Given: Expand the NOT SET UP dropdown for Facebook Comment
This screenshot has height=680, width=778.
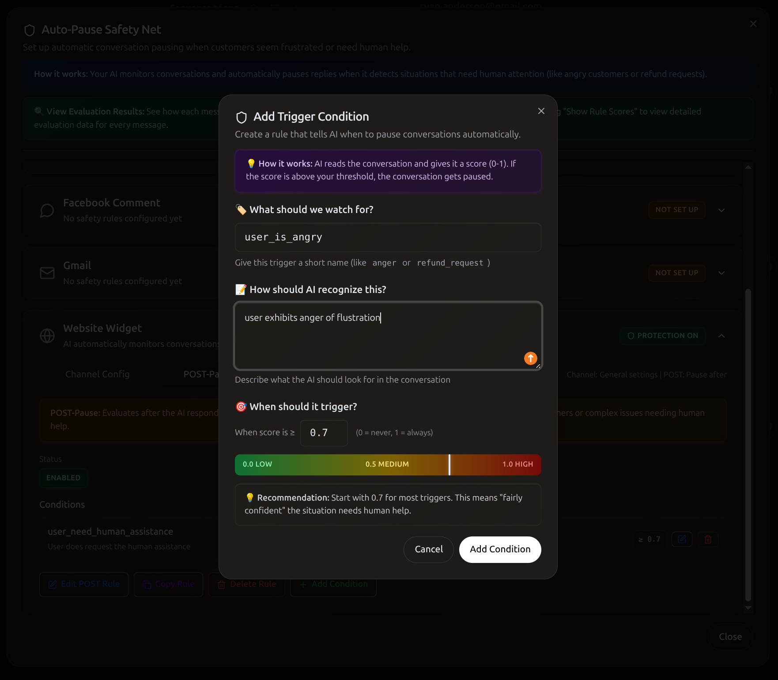Looking at the screenshot, I should click(676, 210).
